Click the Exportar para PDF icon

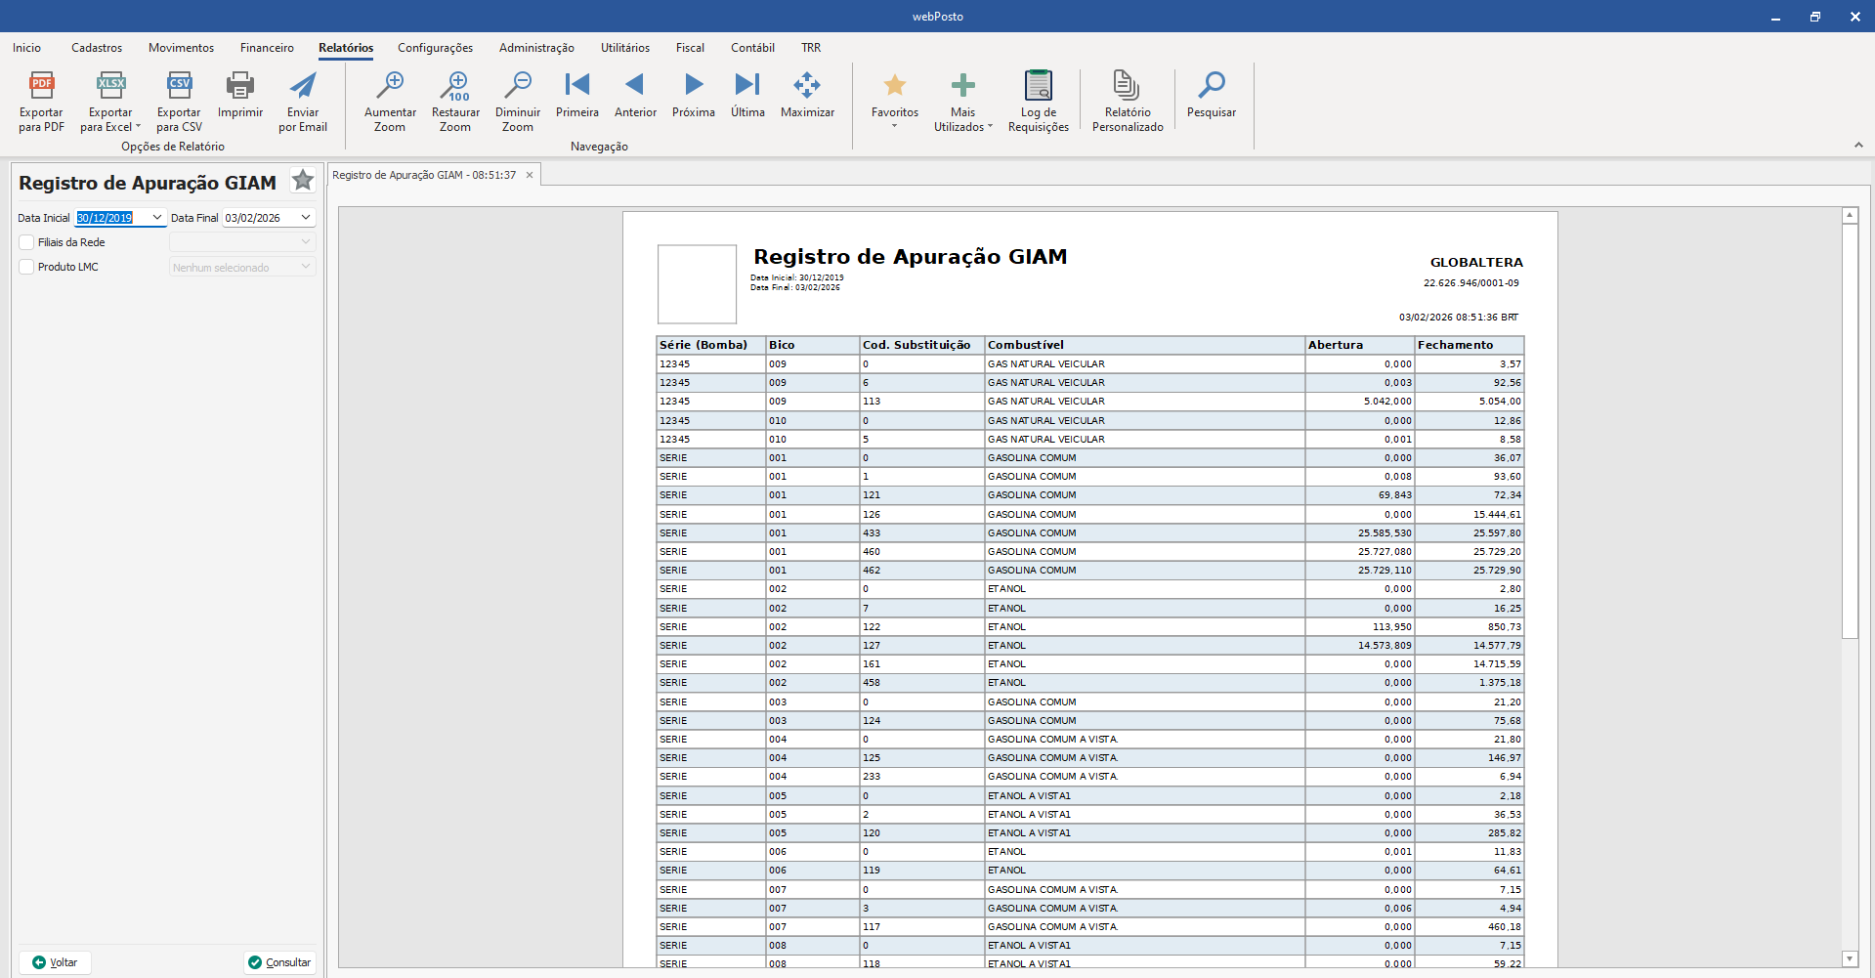pos(41,86)
